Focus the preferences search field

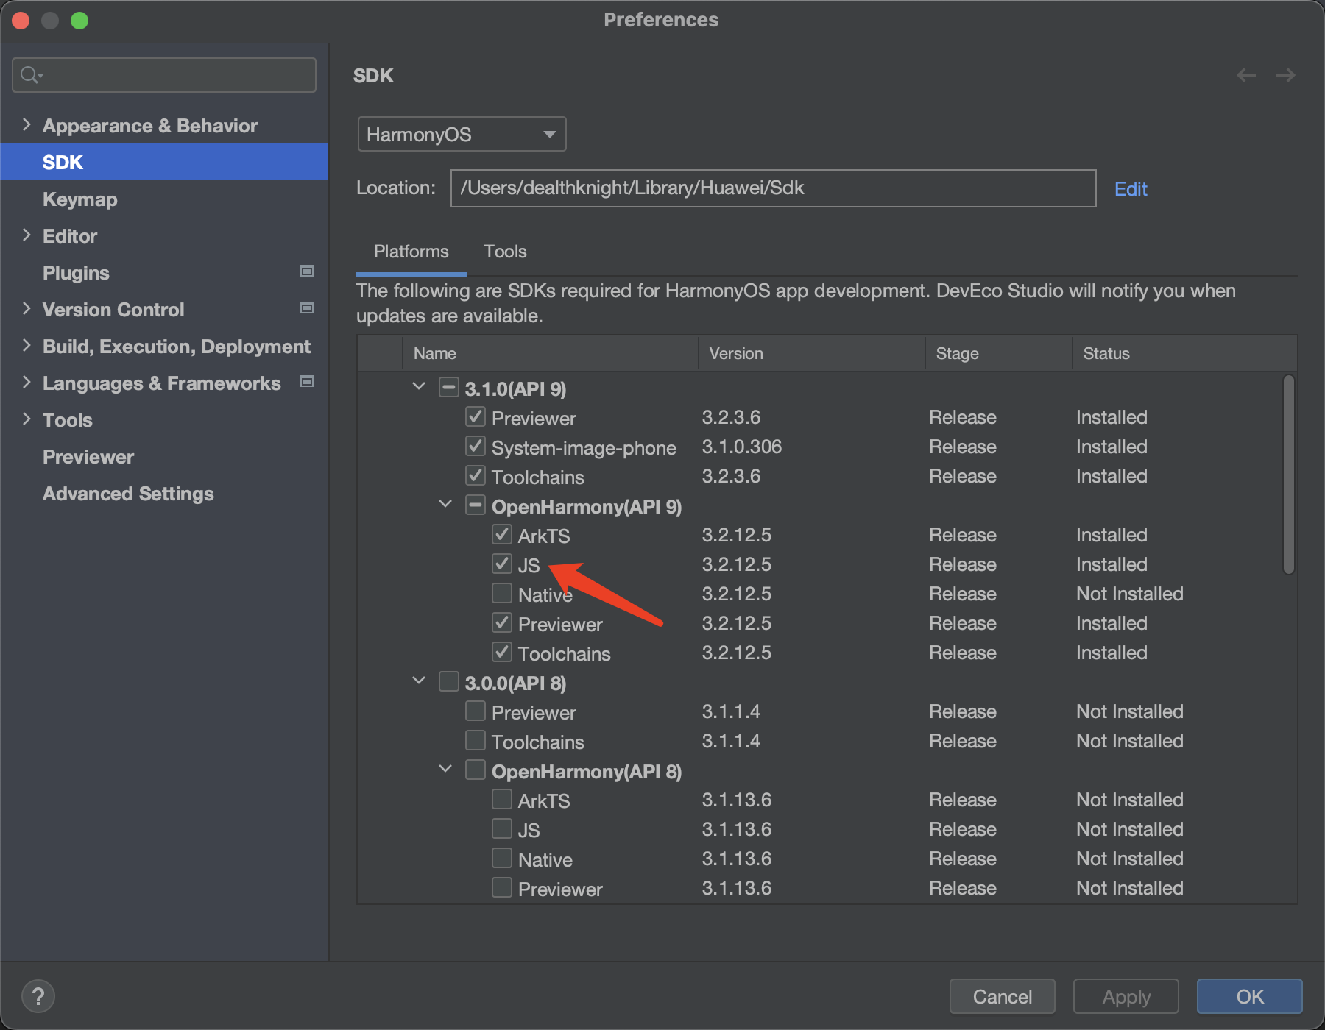(164, 75)
